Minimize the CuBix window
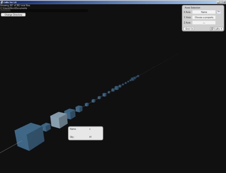The height and width of the screenshot is (173, 226). point(218,3)
